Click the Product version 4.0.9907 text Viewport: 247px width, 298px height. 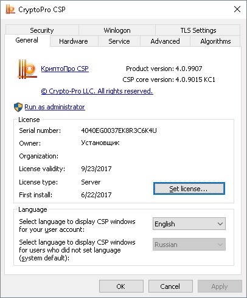tap(164, 69)
